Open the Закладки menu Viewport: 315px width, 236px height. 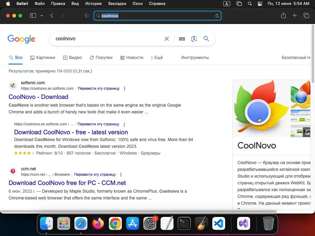coord(117,4)
